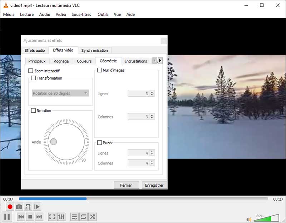Enable random playback

[93, 217]
